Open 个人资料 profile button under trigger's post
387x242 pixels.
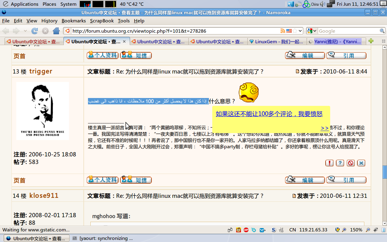pos(102,180)
